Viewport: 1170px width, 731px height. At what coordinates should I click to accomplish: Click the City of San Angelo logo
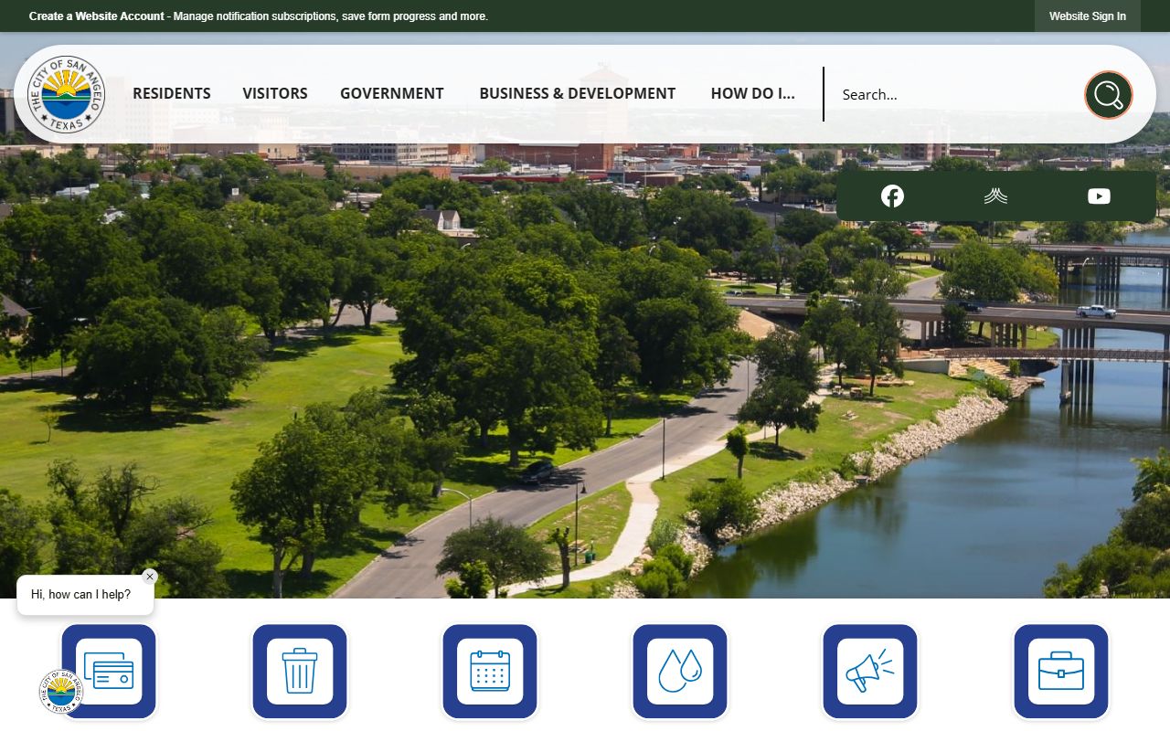67,94
